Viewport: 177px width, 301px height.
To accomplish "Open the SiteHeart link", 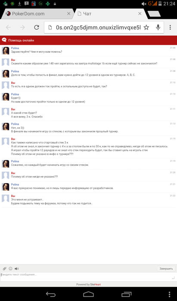I will click(95, 284).
